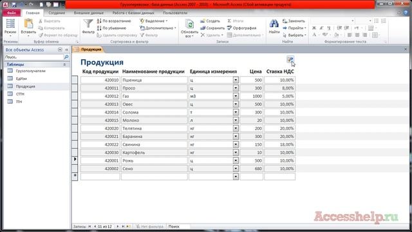
Task: Open Продукция table in navigation
Action: tap(25, 86)
